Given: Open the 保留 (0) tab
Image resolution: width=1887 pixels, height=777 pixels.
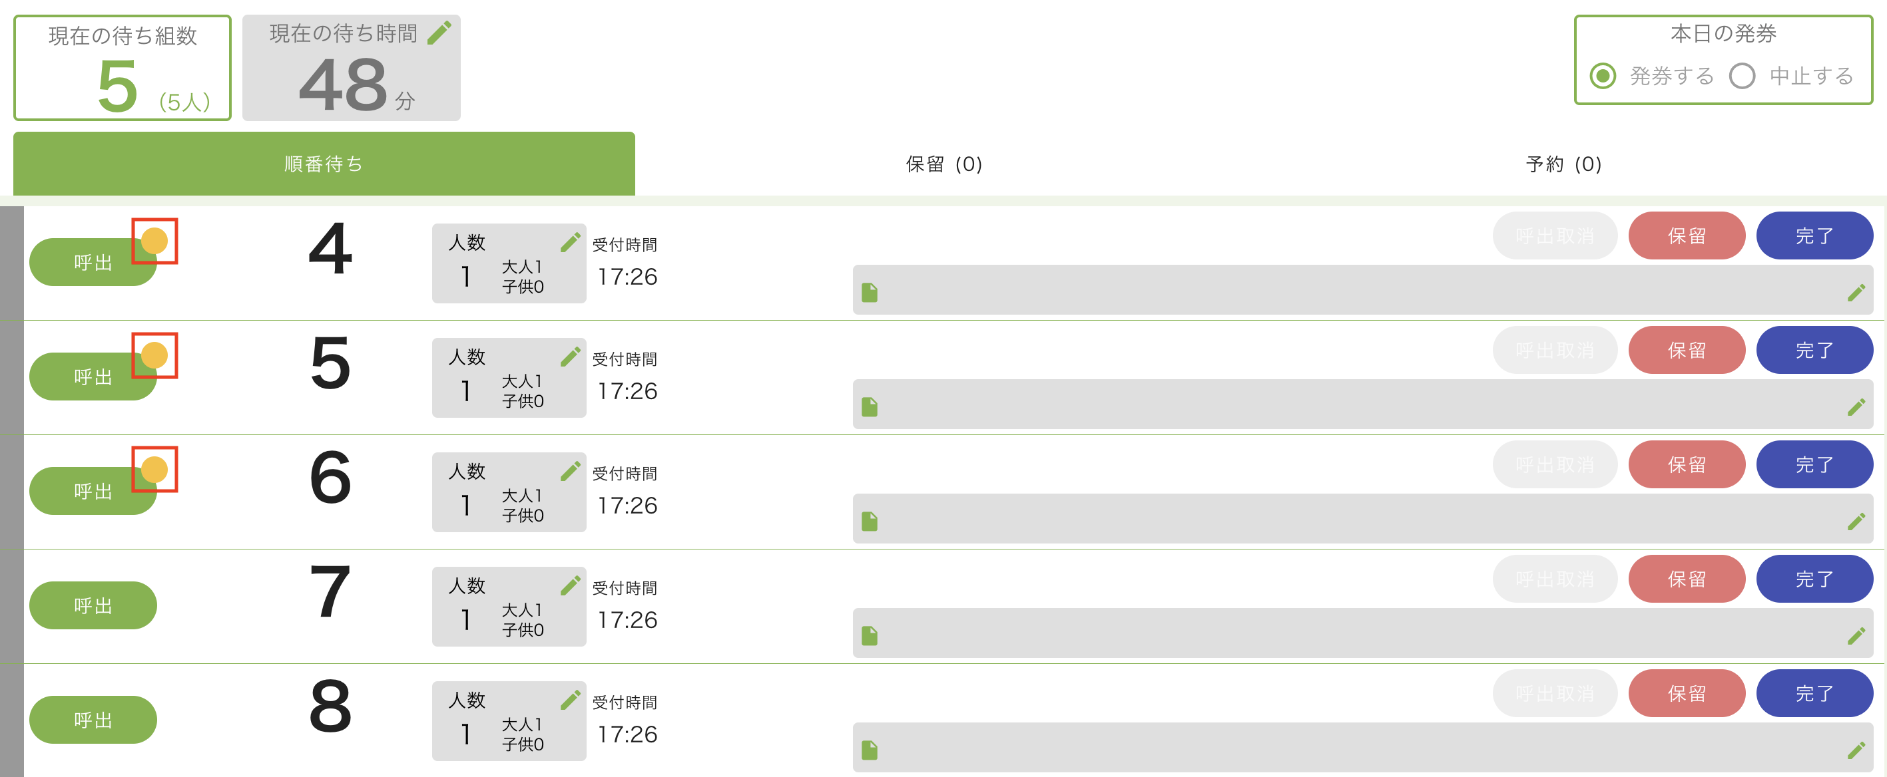Looking at the screenshot, I should 943,164.
